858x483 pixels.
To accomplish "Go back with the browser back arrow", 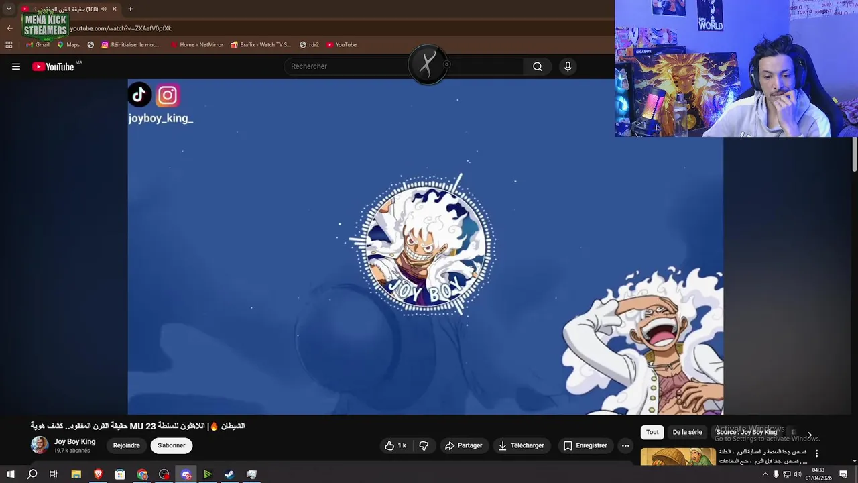I will click(9, 28).
